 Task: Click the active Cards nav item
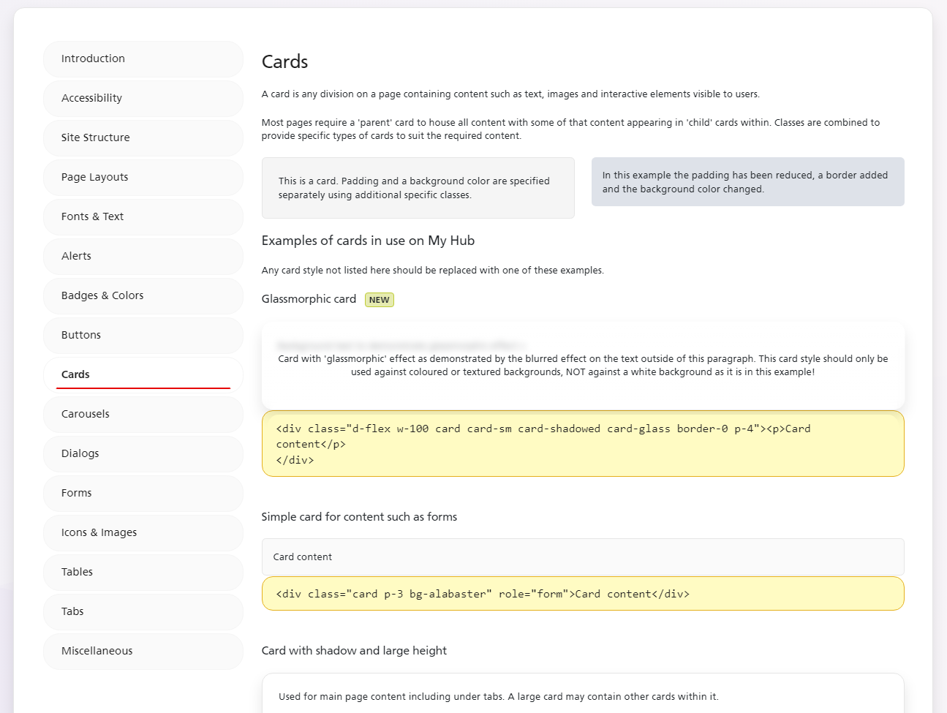pos(143,374)
